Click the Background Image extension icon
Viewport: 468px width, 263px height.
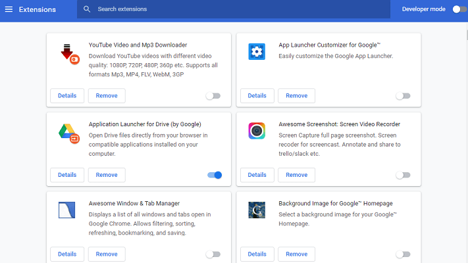(257, 210)
